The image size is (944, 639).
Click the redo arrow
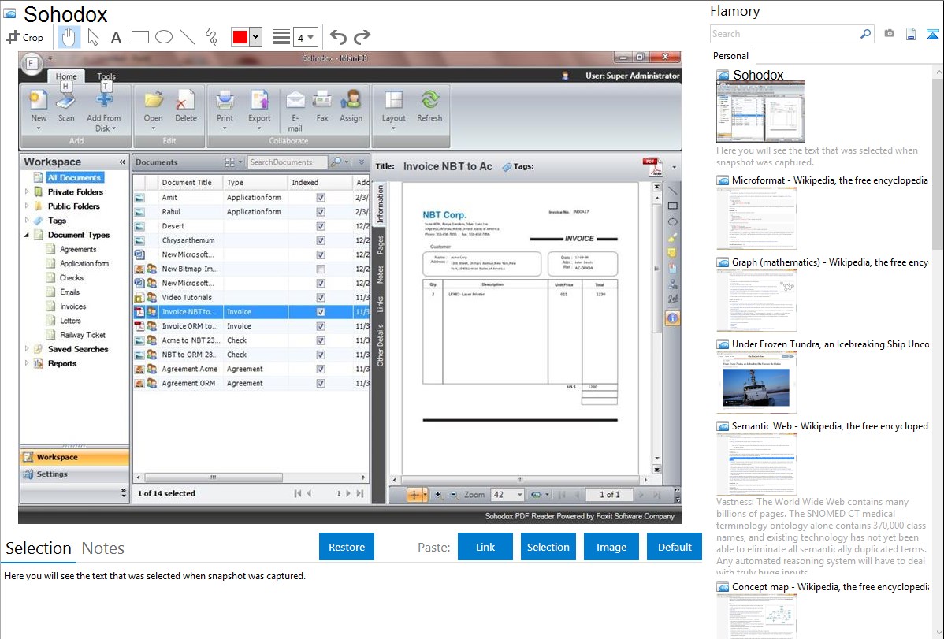coord(362,37)
